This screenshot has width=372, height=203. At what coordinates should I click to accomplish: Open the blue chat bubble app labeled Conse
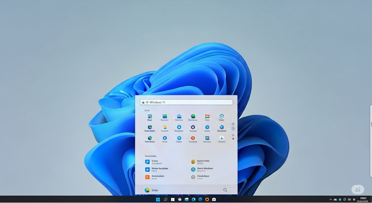point(179,139)
